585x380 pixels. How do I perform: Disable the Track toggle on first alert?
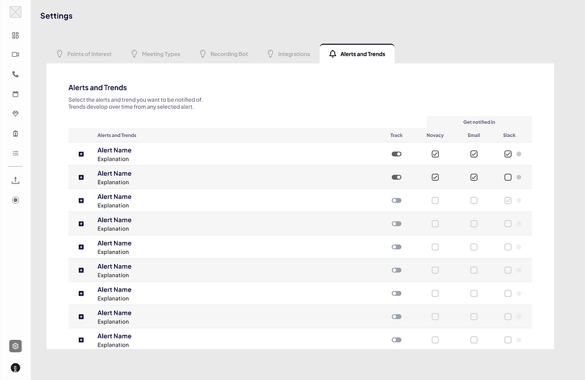396,154
